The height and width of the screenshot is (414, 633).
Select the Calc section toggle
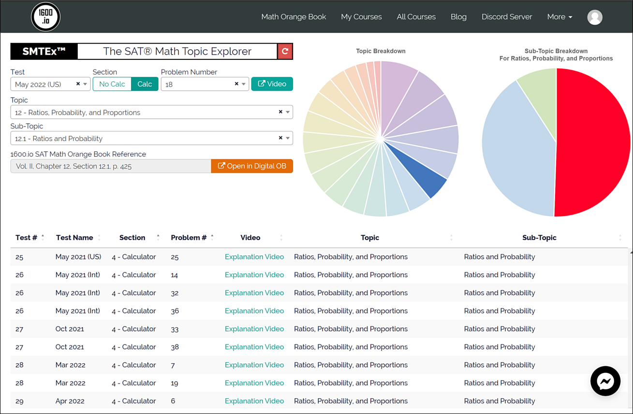(x=145, y=84)
